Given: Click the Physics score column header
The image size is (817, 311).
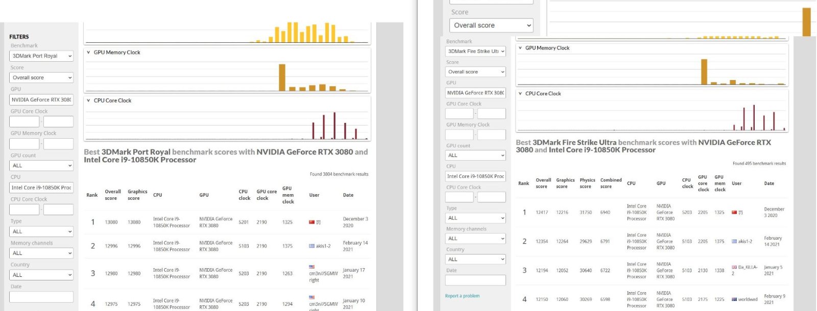Looking at the screenshot, I should click(x=587, y=183).
